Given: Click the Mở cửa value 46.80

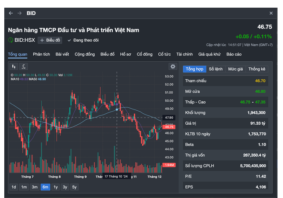Looking at the screenshot, I should point(260,92).
